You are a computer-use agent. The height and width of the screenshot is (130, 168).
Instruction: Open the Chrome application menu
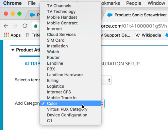[12, 3]
